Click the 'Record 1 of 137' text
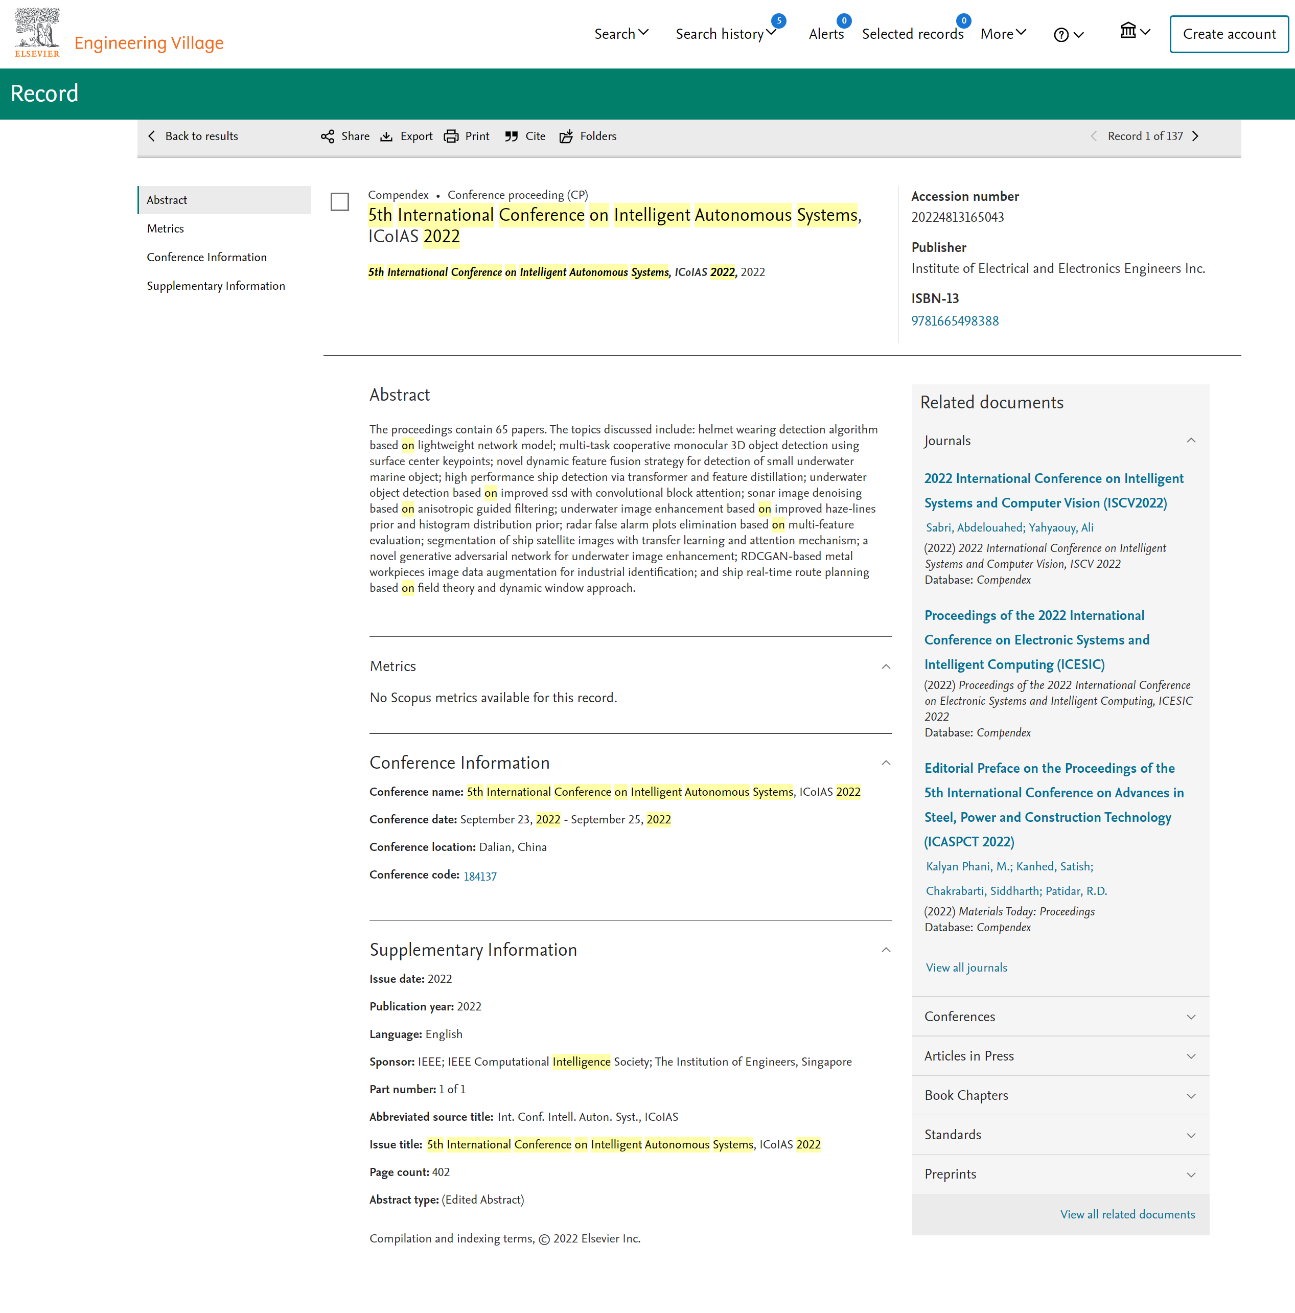This screenshot has width=1295, height=1313. click(1145, 136)
